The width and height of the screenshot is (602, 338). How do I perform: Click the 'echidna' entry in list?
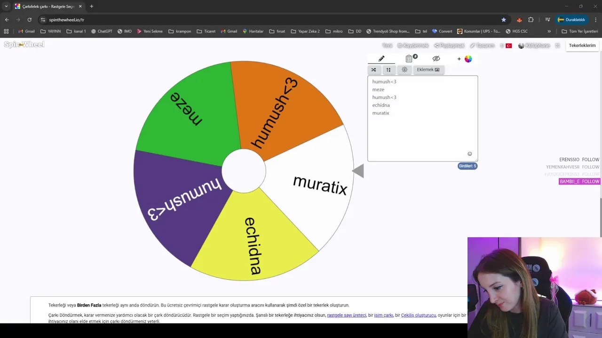pos(381,105)
